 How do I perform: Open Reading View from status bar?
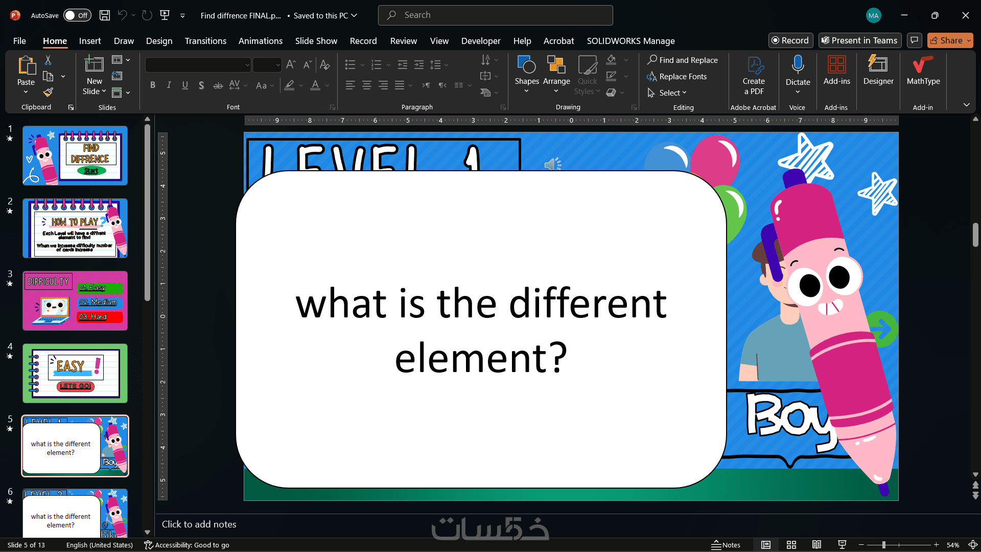pos(816,545)
